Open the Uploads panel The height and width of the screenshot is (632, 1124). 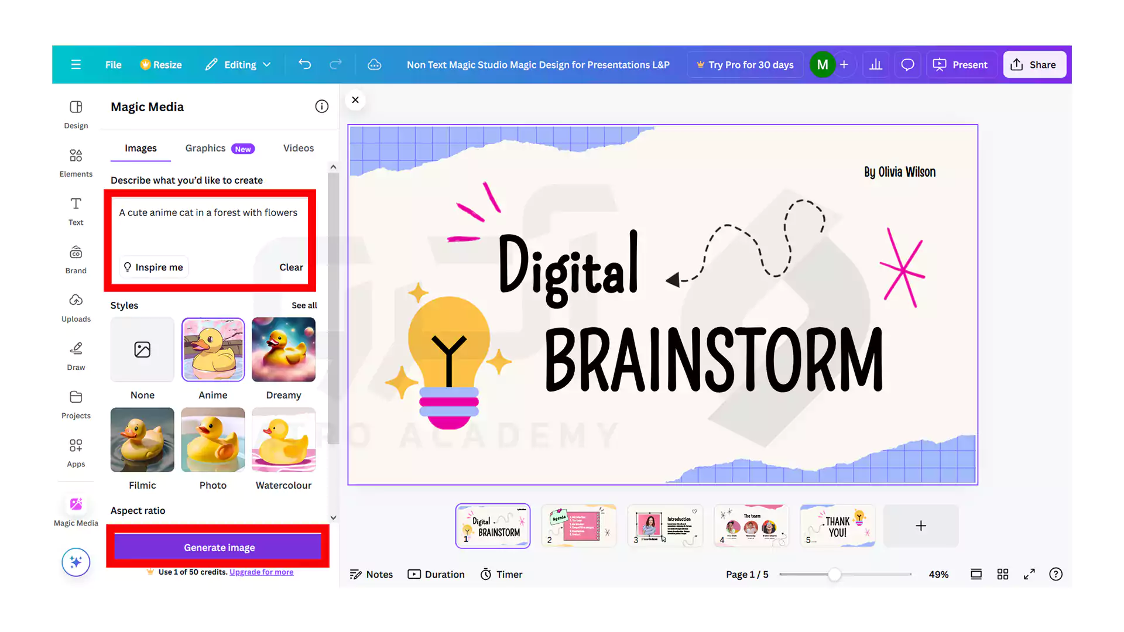coord(76,307)
